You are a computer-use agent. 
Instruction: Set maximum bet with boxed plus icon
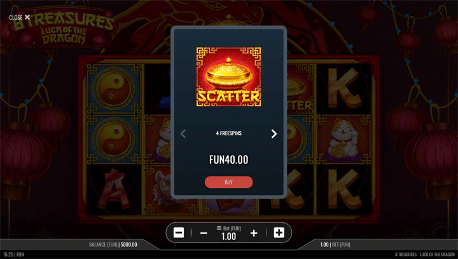279,233
